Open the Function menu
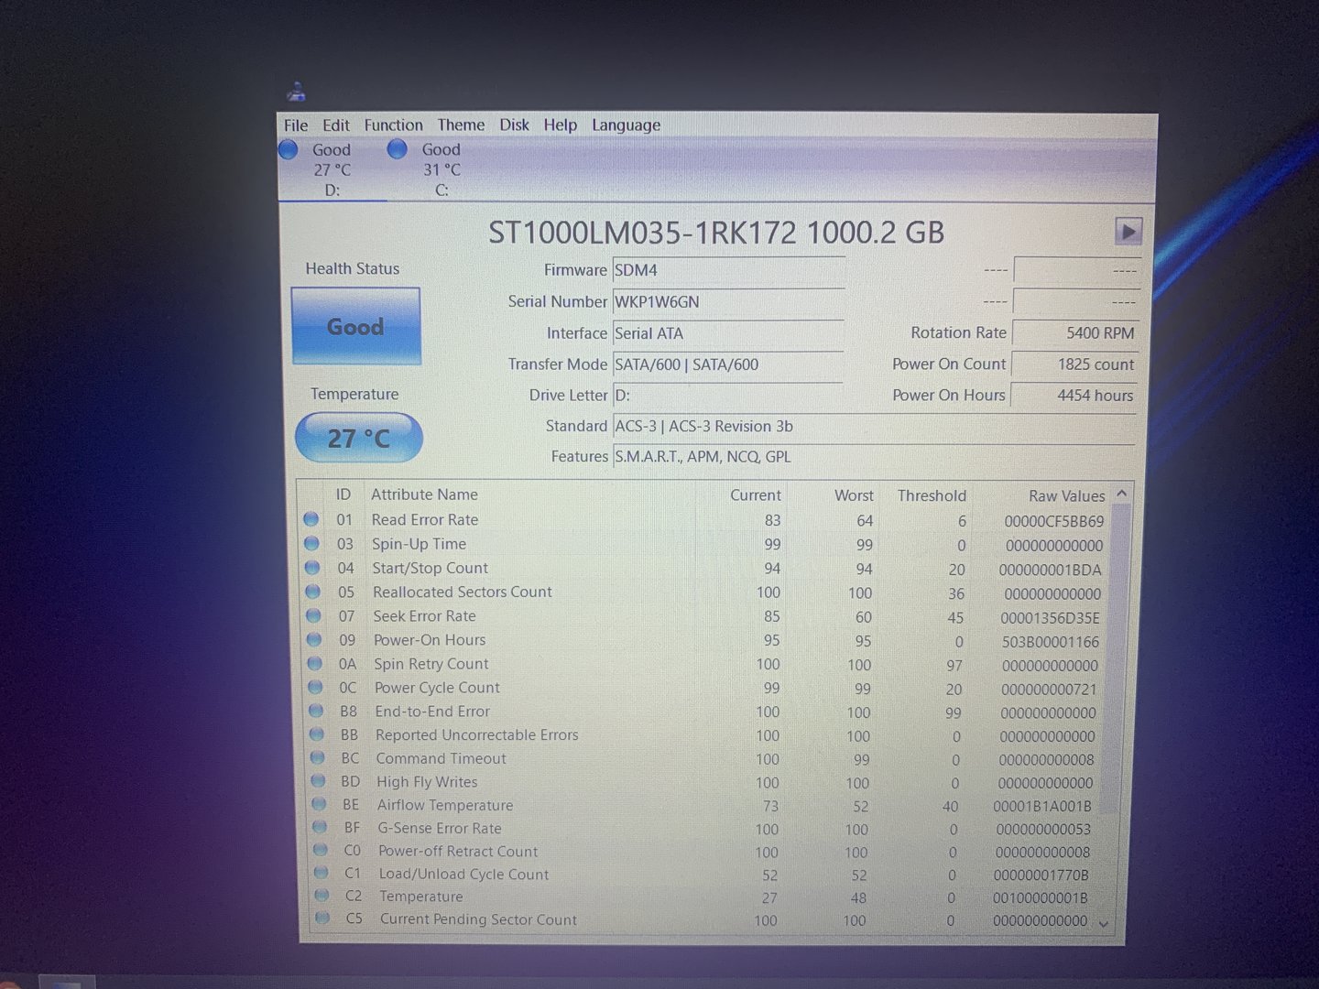This screenshot has width=1319, height=989. (393, 125)
